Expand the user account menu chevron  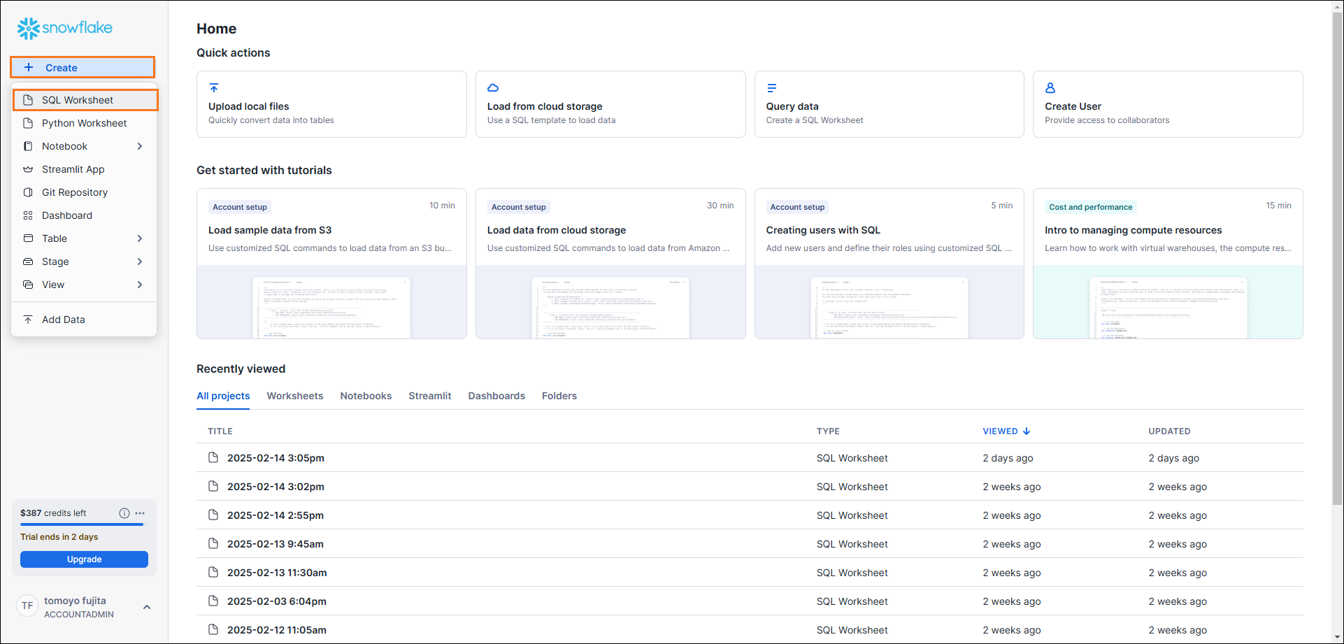[147, 607]
